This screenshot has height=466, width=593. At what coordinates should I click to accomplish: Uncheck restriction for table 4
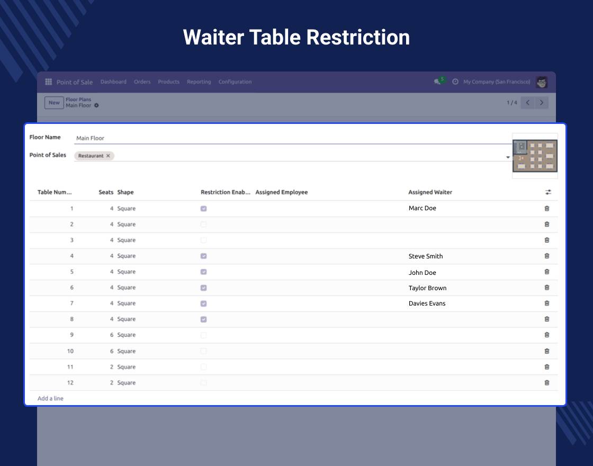click(203, 256)
